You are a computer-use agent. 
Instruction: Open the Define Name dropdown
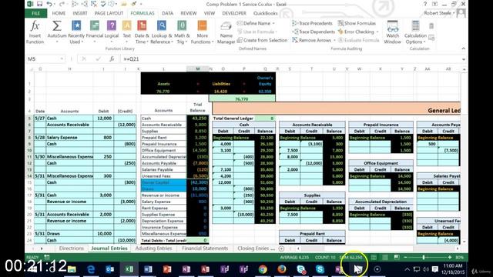pyautogui.click(x=256, y=23)
